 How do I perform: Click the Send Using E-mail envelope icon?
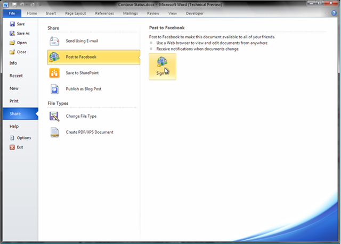tap(54, 41)
